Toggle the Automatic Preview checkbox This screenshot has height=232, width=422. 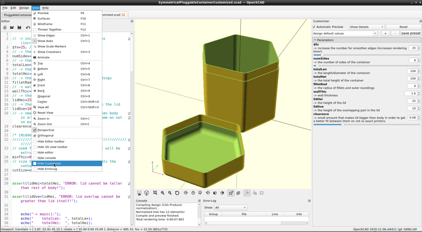314,27
